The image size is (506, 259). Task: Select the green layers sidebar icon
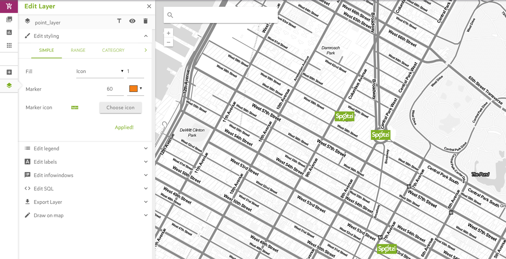9,85
